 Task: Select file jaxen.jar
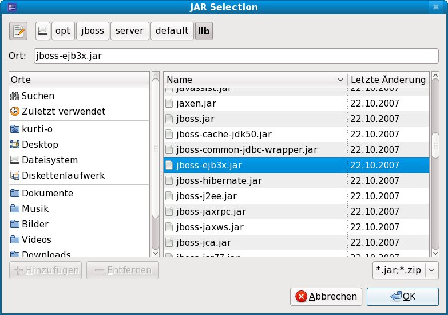296,103
